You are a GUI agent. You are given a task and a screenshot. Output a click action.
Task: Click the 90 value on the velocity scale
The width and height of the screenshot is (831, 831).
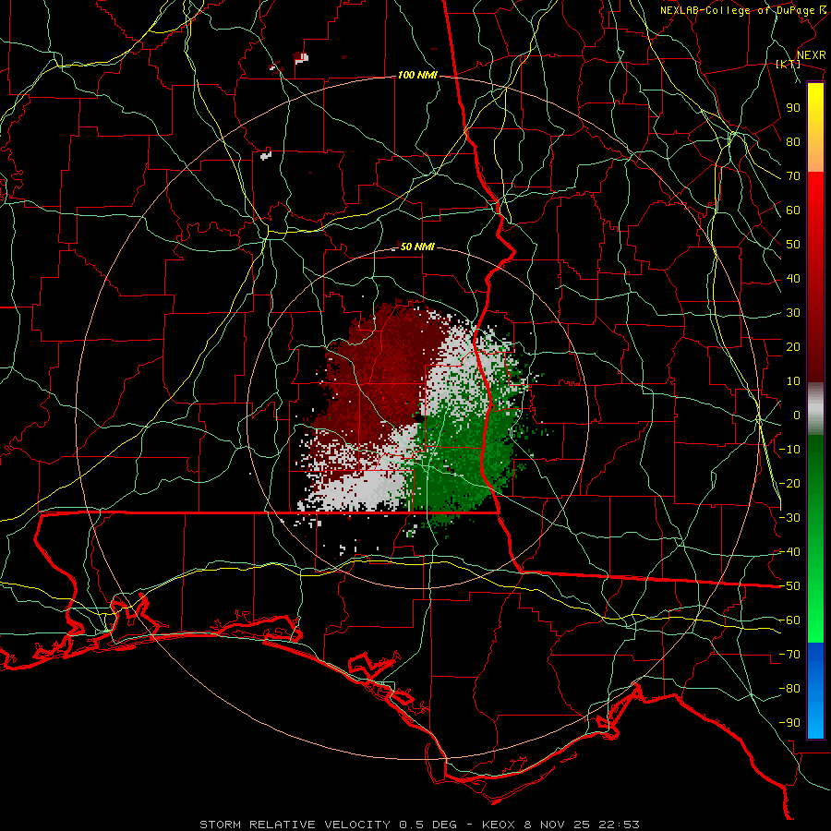[793, 108]
